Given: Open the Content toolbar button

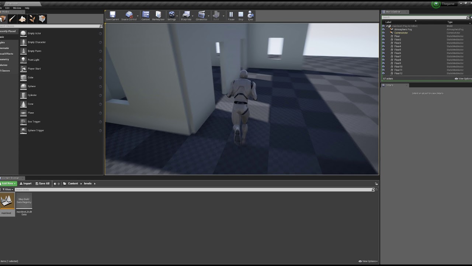Looking at the screenshot, I should pos(146,16).
